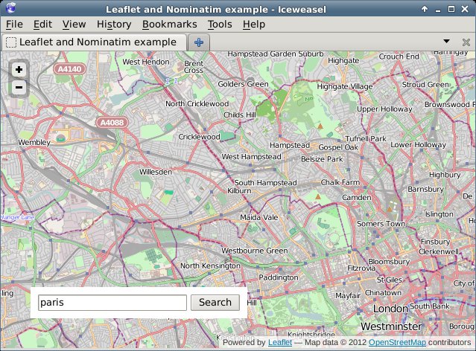Image resolution: width=476 pixels, height=351 pixels.
Task: Click the A4088 road badge on the map
Action: (111, 121)
